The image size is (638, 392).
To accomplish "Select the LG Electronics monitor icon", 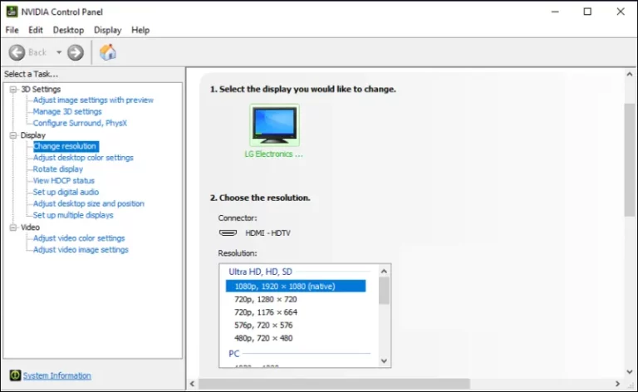I will point(275,125).
